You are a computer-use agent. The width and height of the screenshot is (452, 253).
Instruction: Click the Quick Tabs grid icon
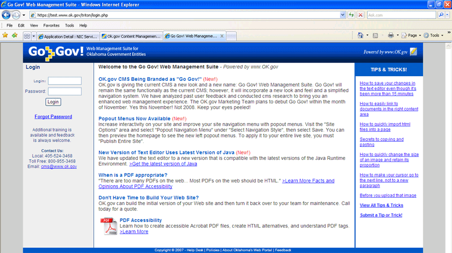[x=27, y=36]
